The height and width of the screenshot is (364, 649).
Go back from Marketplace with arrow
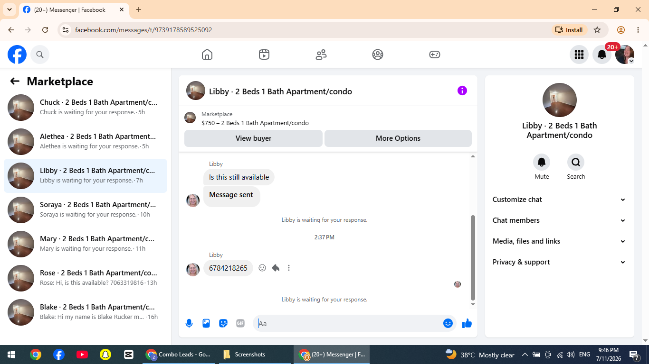[15, 82]
